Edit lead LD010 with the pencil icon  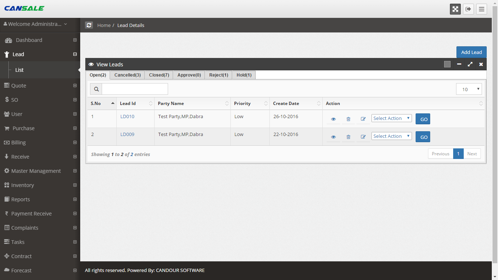[x=363, y=119]
